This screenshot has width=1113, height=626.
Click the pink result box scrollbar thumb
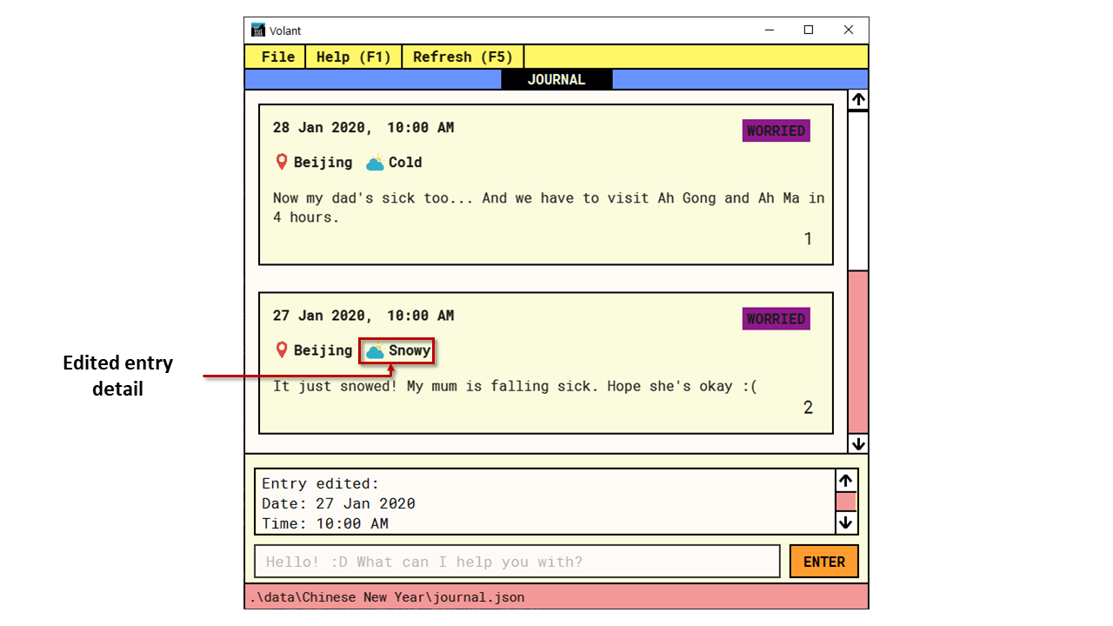click(x=846, y=502)
